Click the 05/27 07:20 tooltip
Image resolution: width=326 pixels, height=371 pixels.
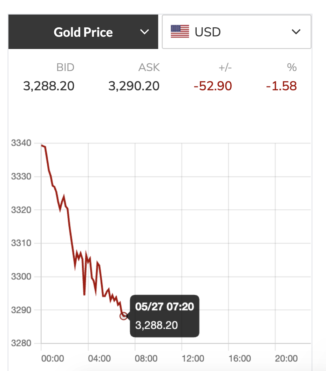(x=164, y=316)
